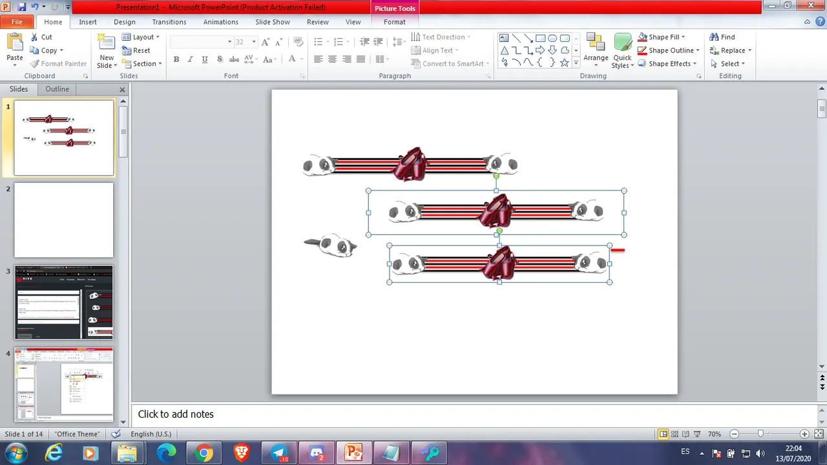Image resolution: width=827 pixels, height=465 pixels.
Task: Decrease font size with shrink font icon
Action: click(278, 41)
